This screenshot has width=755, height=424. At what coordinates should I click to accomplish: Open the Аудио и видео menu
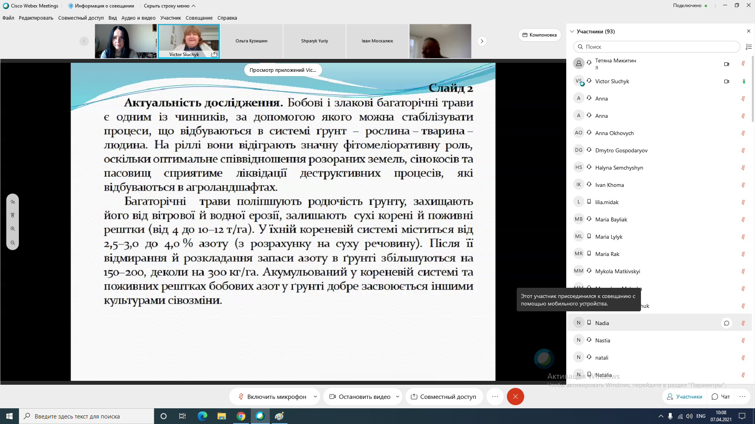tap(138, 18)
